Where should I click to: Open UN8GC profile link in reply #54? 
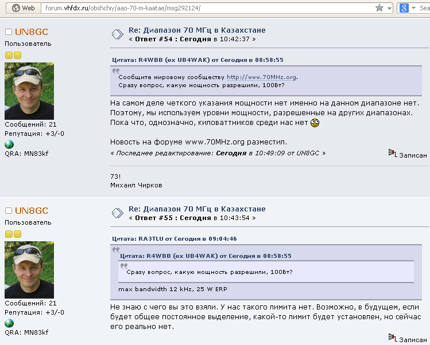[32, 32]
